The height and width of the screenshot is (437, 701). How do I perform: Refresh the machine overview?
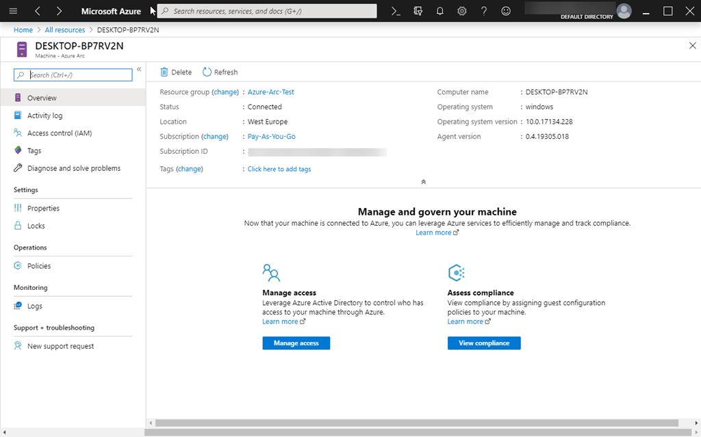tap(220, 72)
